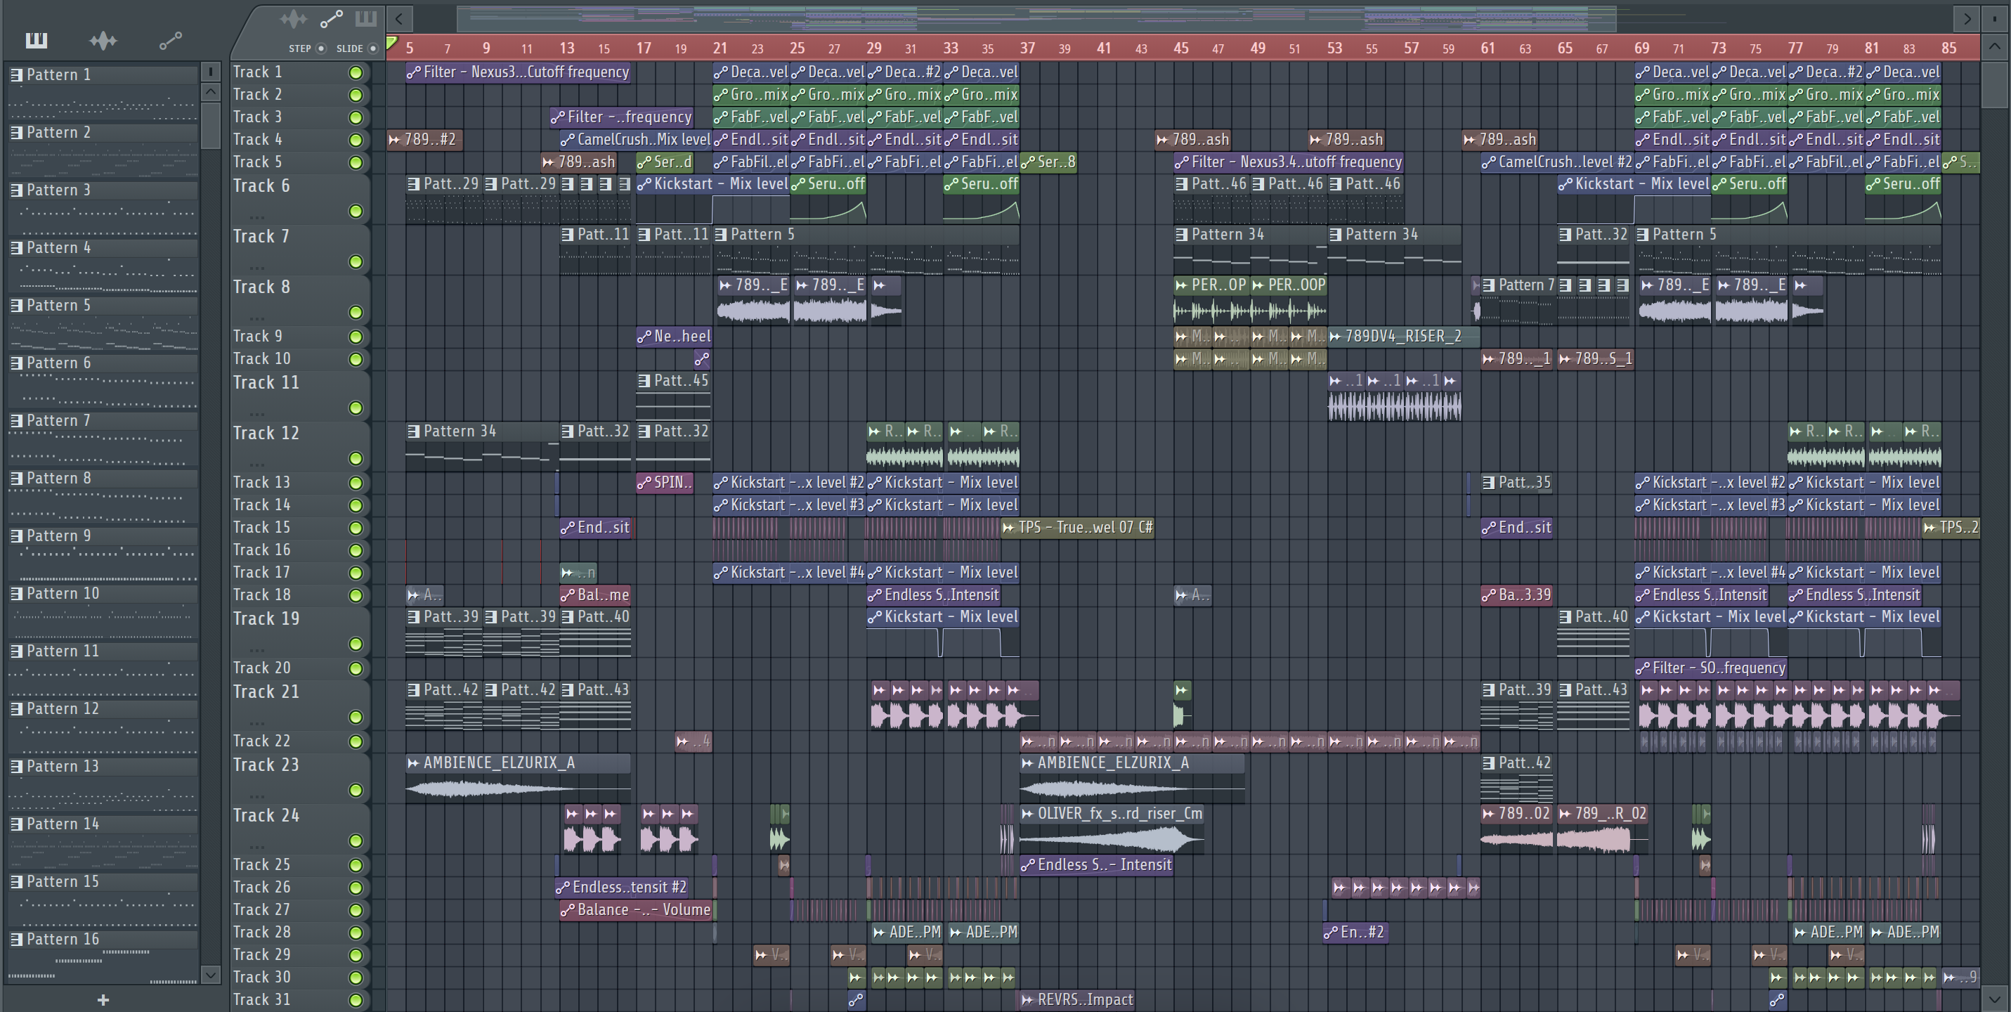Screen dimensions: 2011x1012
Task: Click the Track 21 name label
Action: pyautogui.click(x=266, y=692)
